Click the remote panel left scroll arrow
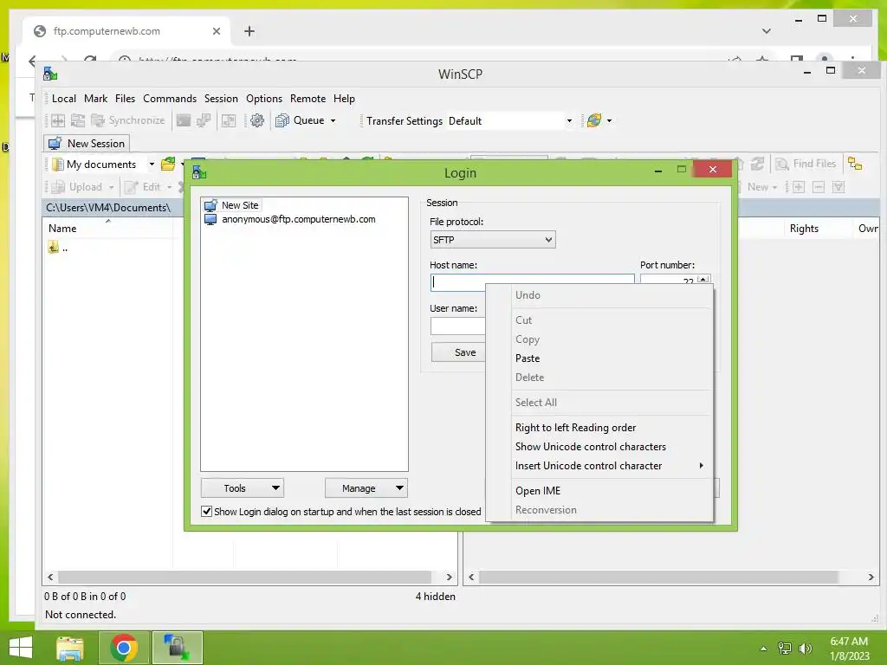 pos(471,578)
